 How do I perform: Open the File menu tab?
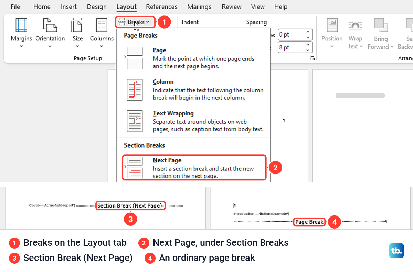pyautogui.click(x=15, y=7)
